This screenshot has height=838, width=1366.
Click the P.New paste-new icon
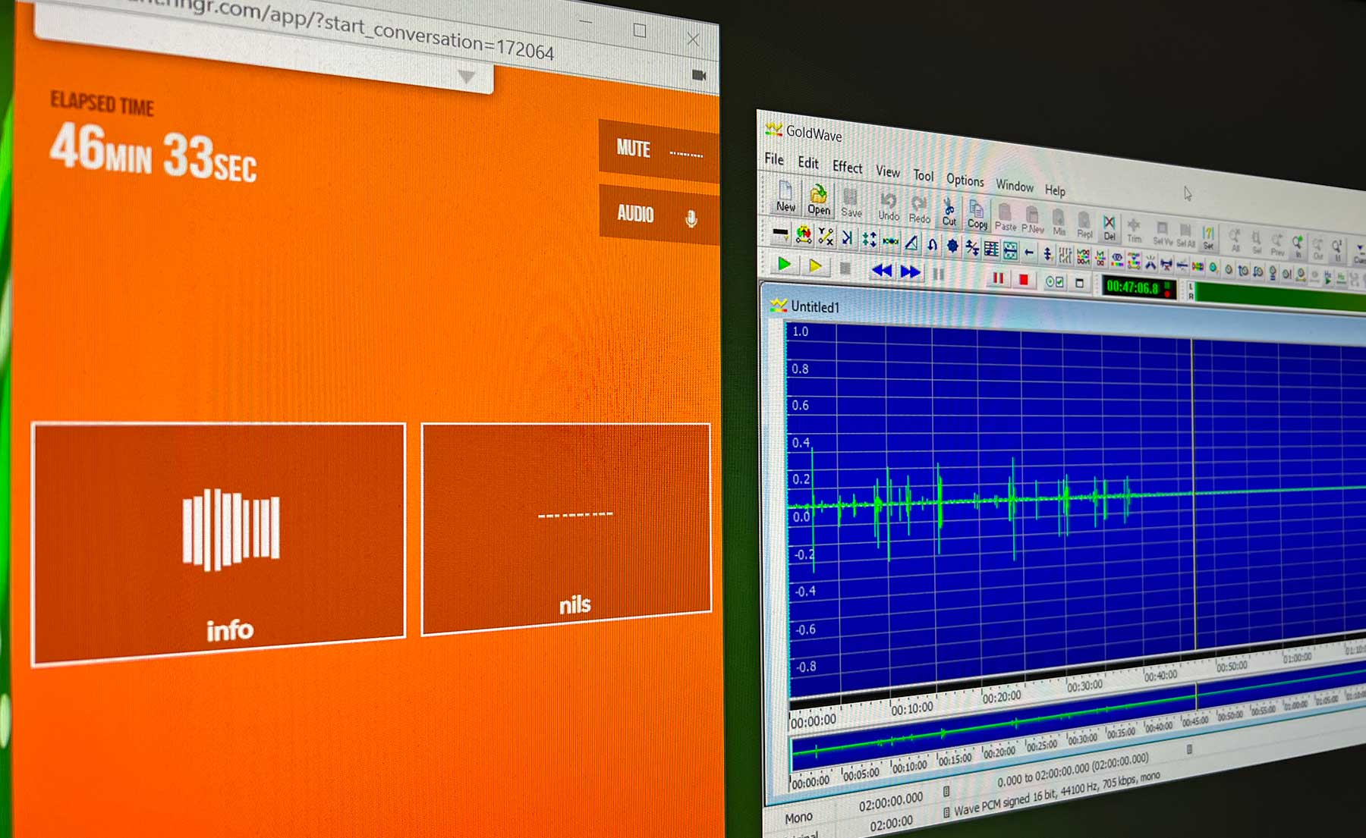pyautogui.click(x=1032, y=220)
